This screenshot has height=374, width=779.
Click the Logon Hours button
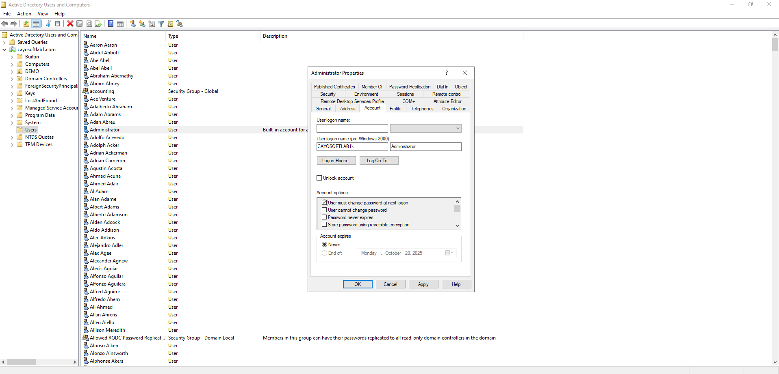(336, 161)
